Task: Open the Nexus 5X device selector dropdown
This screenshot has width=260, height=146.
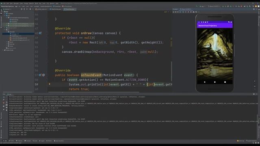Action: click(x=214, y=6)
